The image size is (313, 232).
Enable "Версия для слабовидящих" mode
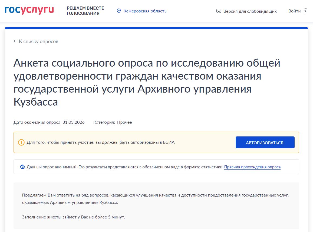tap(250, 11)
